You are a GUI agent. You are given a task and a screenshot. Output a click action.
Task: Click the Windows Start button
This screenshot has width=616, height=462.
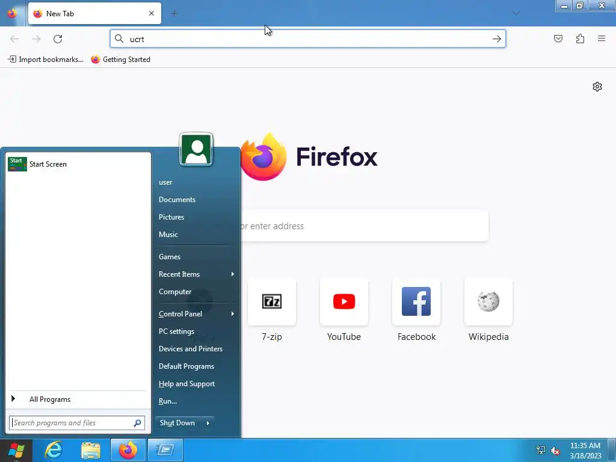(16, 450)
